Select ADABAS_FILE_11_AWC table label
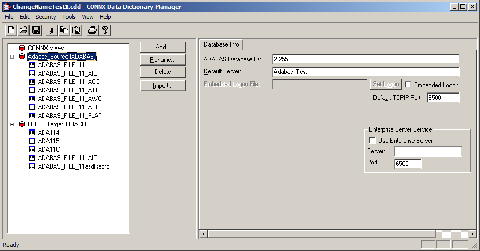 tap(70, 99)
